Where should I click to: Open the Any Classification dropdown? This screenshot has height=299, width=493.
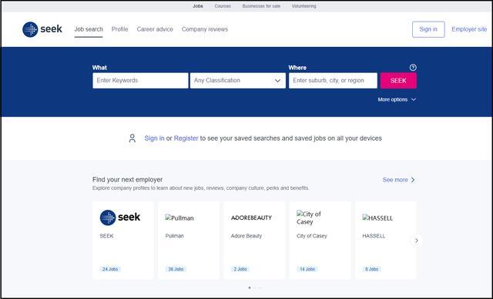tap(238, 81)
